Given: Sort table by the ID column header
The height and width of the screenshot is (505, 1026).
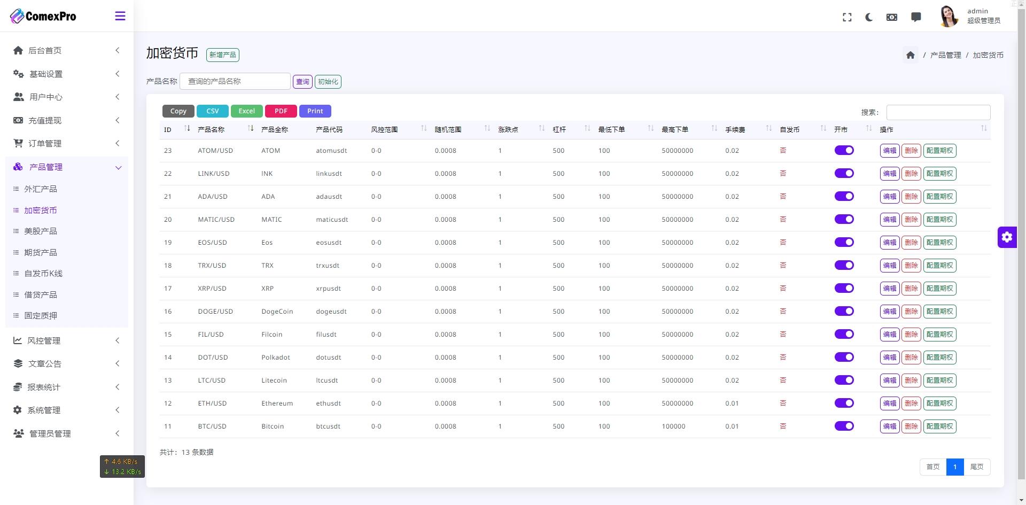Looking at the screenshot, I should pyautogui.click(x=176, y=129).
